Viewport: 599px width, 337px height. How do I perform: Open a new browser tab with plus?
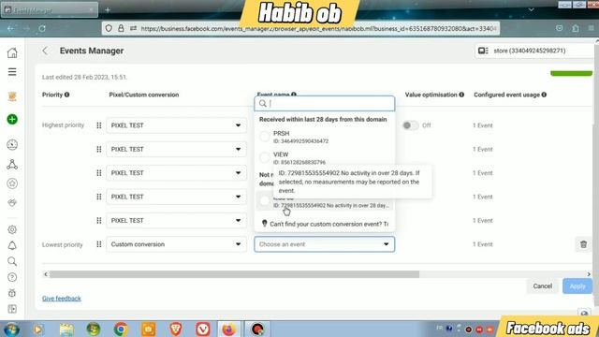108,10
